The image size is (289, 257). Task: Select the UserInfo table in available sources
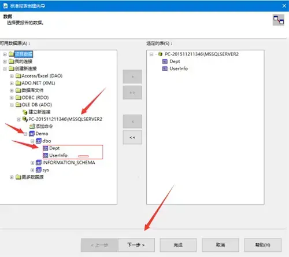pos(58,155)
